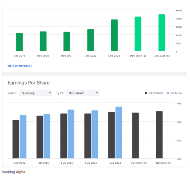Toggle the NII Actual legend dot

[x=168, y=93]
